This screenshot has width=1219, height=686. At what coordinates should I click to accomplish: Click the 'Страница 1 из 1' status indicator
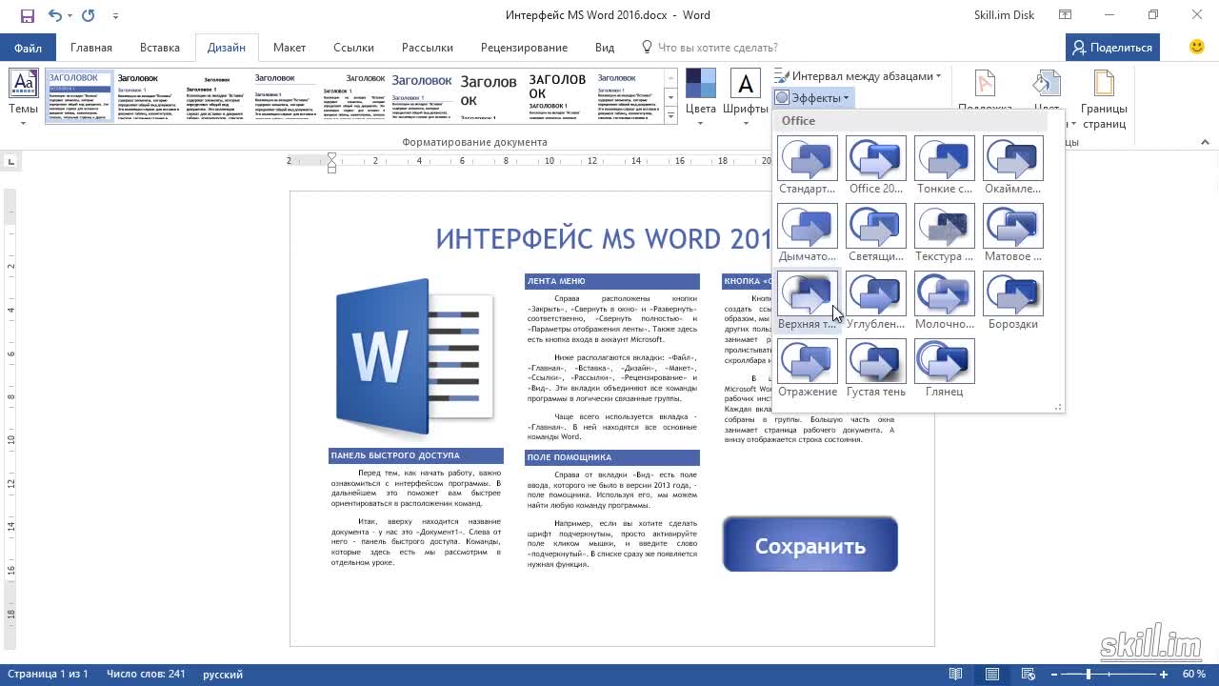48,675
